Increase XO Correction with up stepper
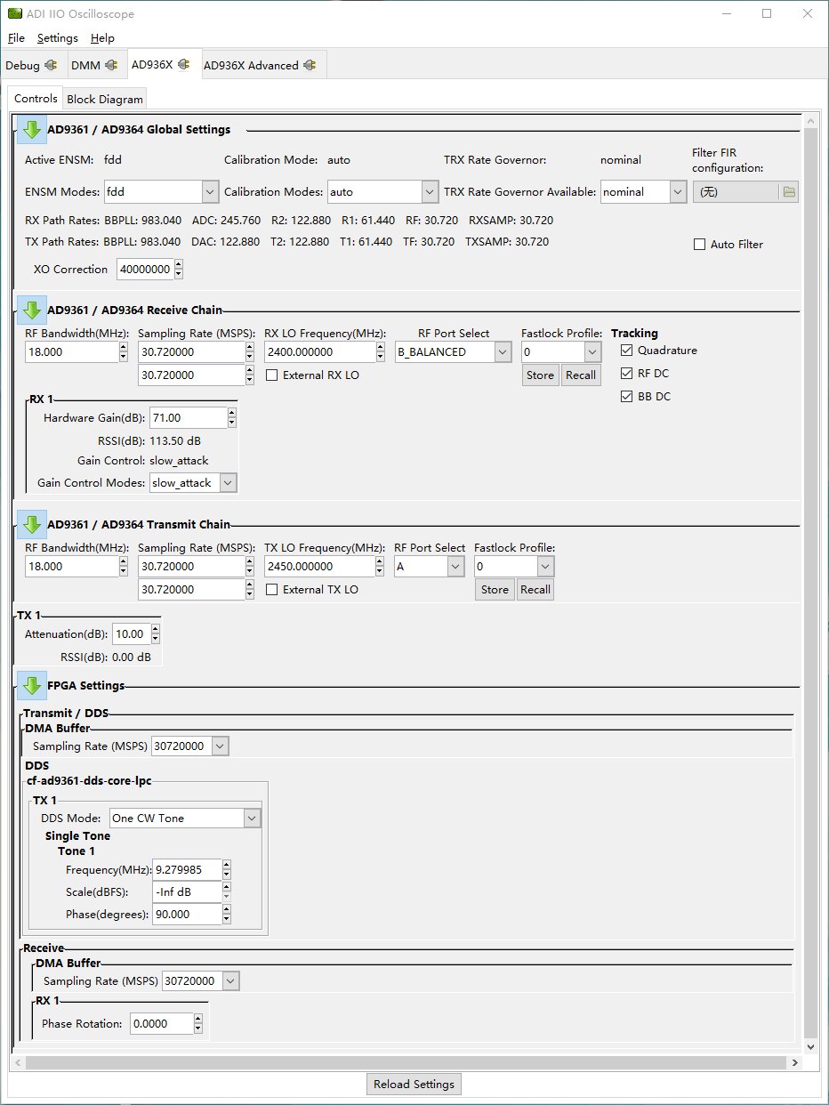The height and width of the screenshot is (1105, 829). pos(179,264)
